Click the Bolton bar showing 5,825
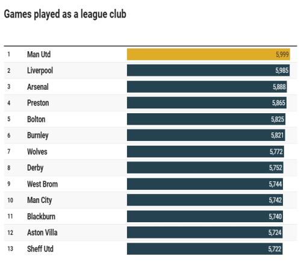The width and height of the screenshot is (301, 265). tap(206, 119)
